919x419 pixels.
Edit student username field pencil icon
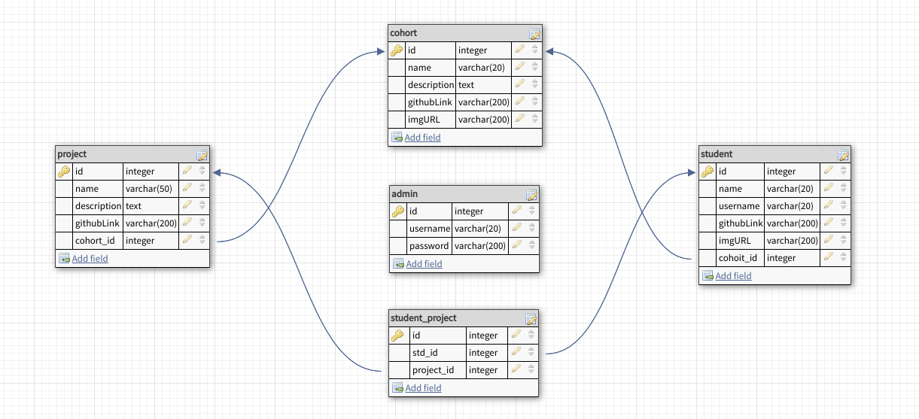pos(829,205)
